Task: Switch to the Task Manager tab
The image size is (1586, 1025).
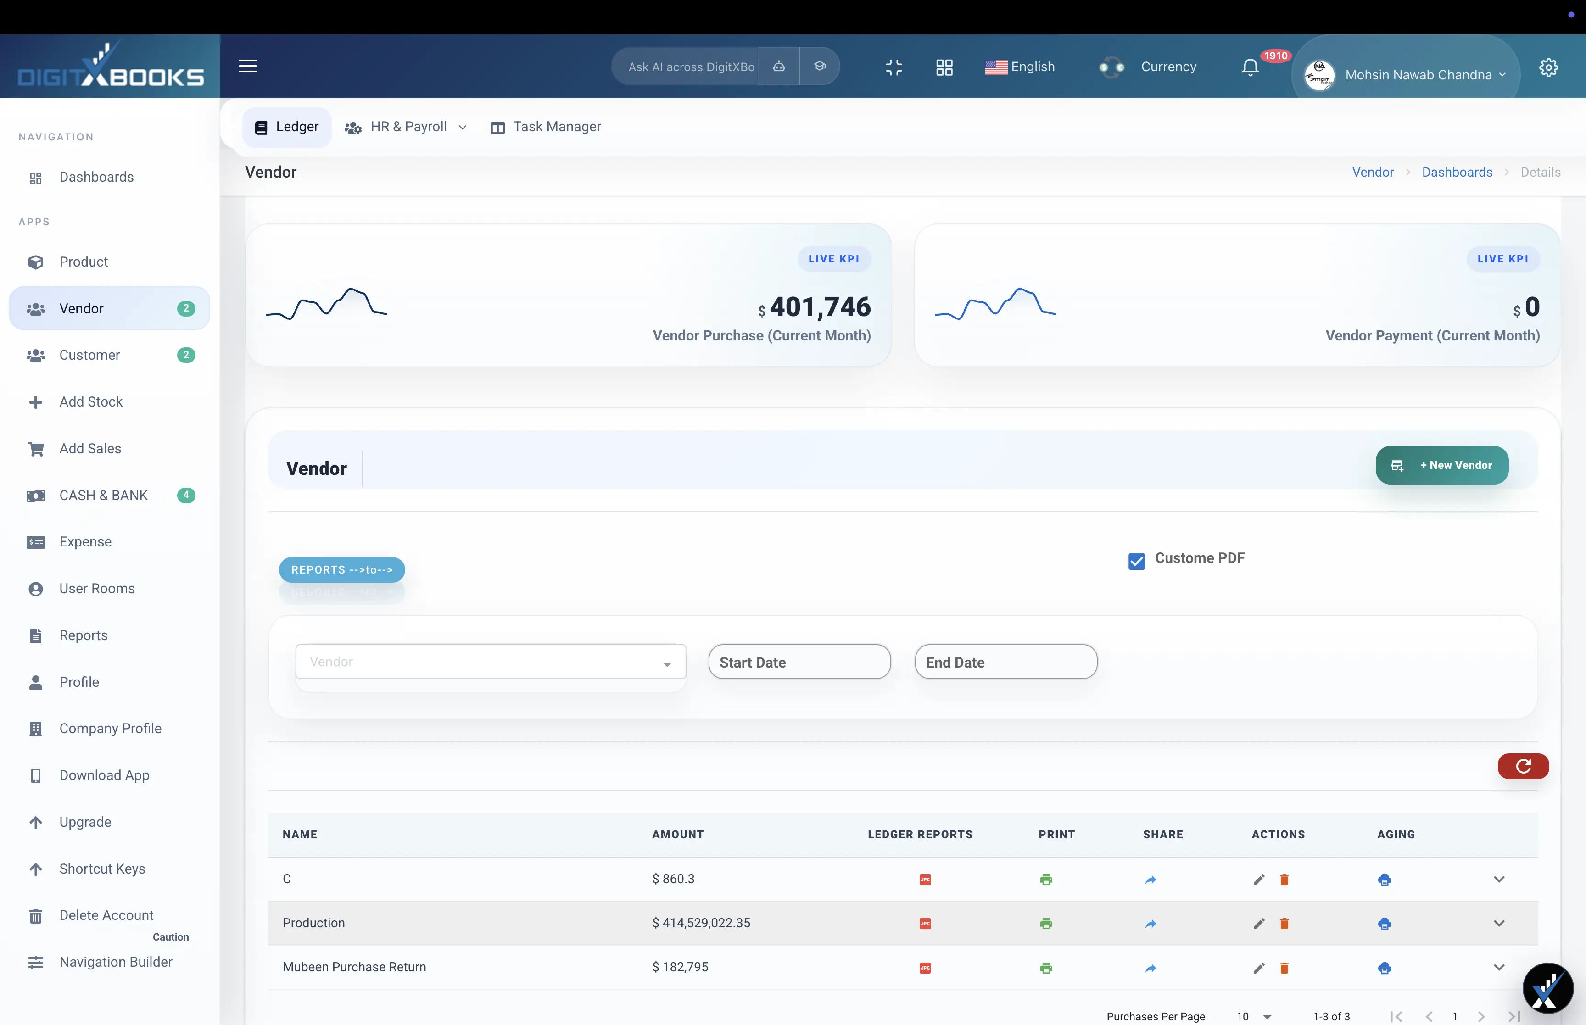Action: pos(546,127)
